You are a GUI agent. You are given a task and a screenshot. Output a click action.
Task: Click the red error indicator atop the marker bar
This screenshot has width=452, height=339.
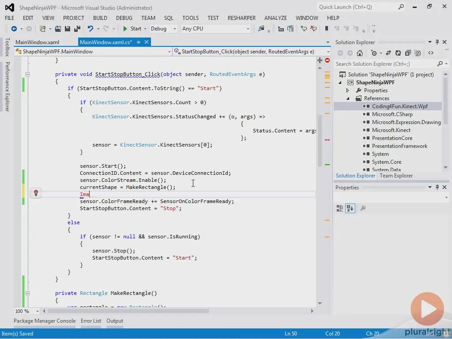(x=327, y=60)
